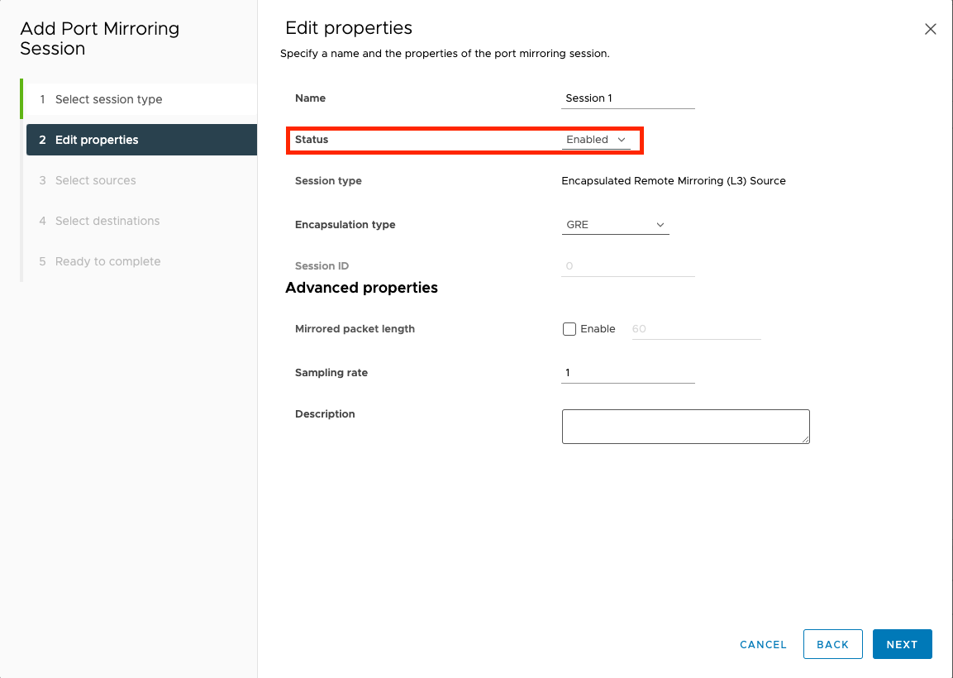Click inside the Sampling rate field

pos(628,372)
